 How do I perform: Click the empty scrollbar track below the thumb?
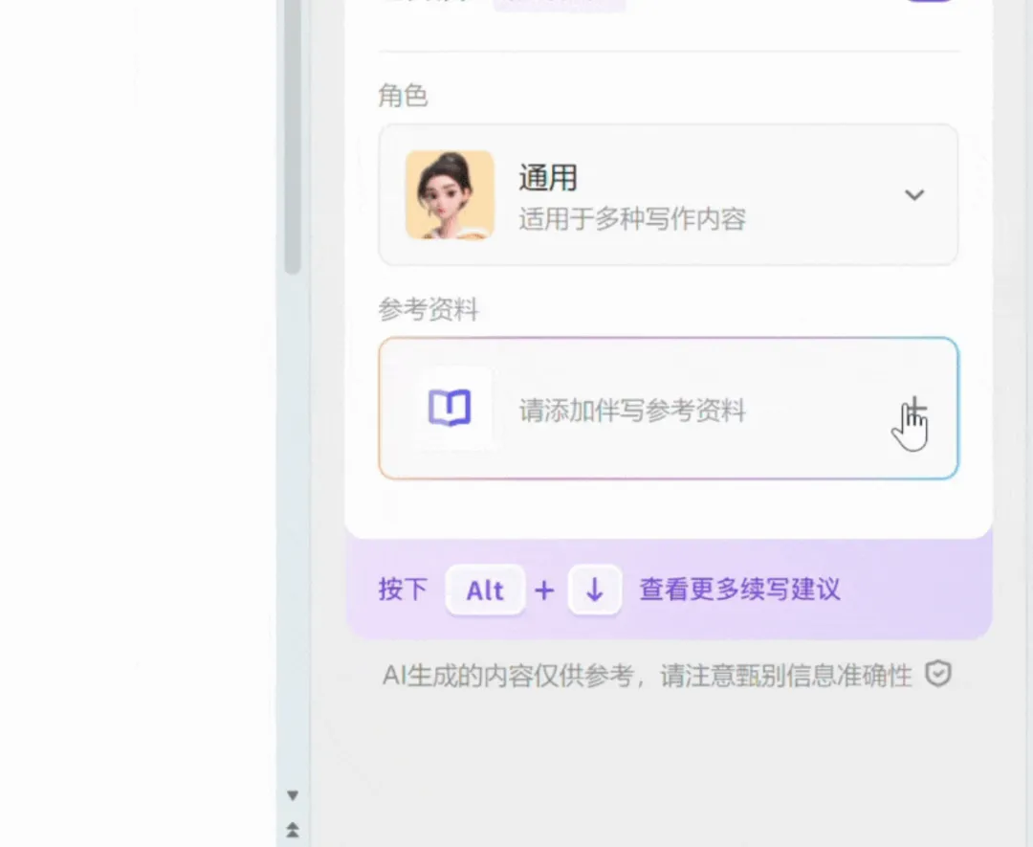tap(293, 526)
